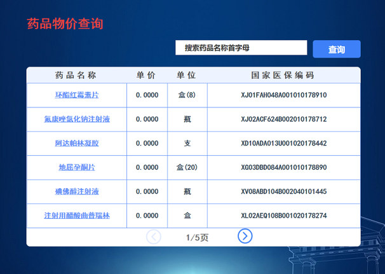Viewport: 385px width, 274px height.
Task: Click the 0.0000 price of 氟康唑氯化钠注射液
Action: (x=147, y=119)
